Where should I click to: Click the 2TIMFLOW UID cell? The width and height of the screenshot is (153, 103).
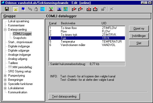point(109,28)
